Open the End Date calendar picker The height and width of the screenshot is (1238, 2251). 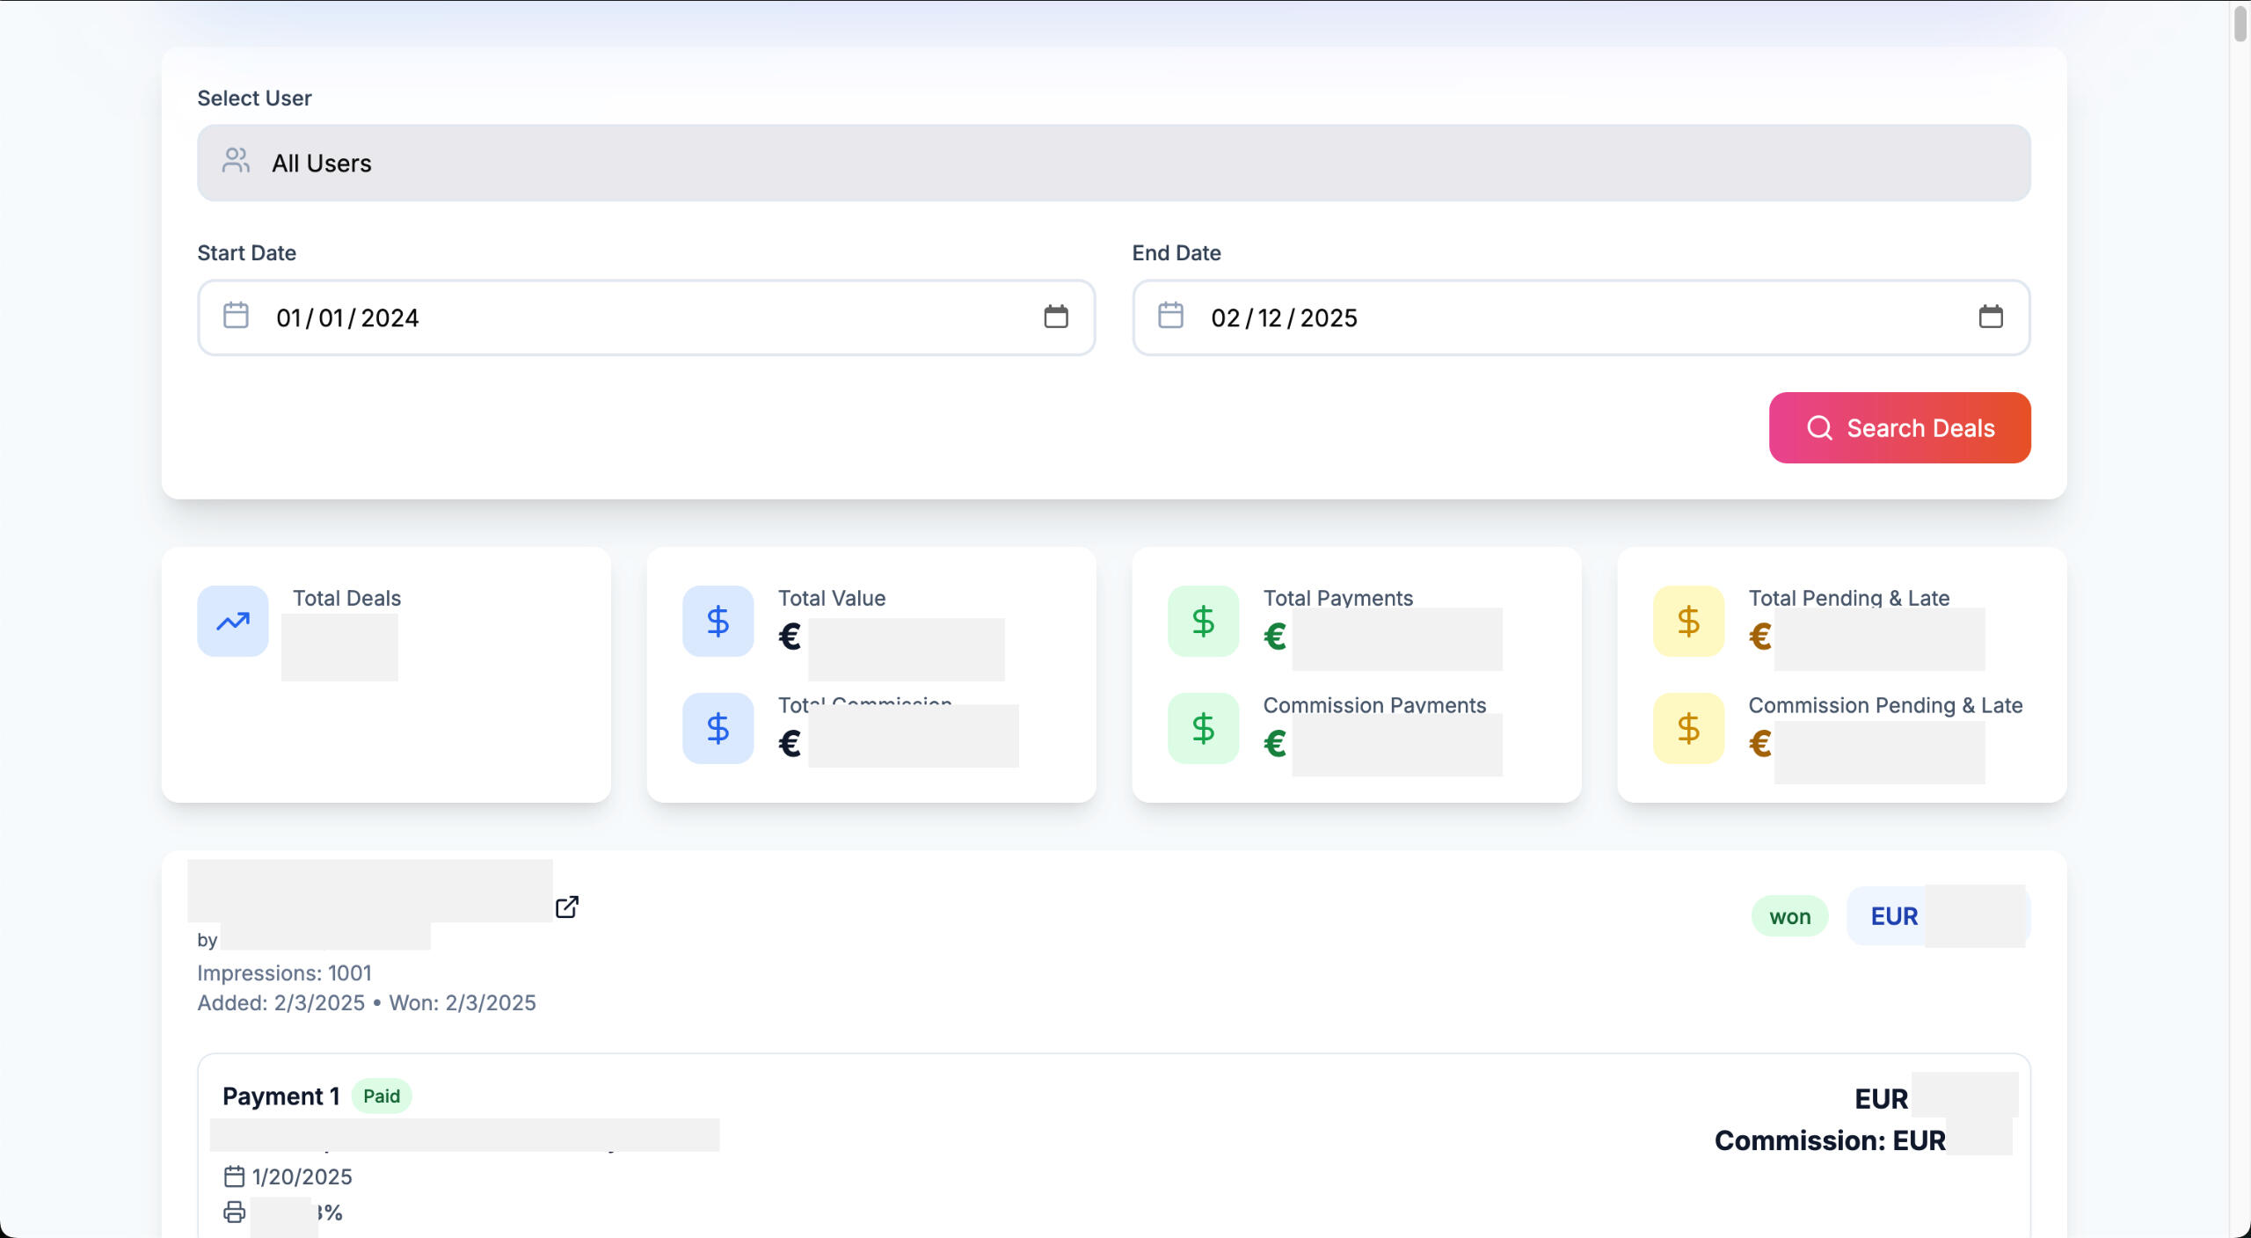pyautogui.click(x=1991, y=317)
